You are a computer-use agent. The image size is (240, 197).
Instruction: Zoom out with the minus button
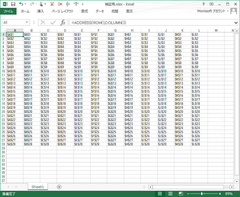[x=188, y=194]
